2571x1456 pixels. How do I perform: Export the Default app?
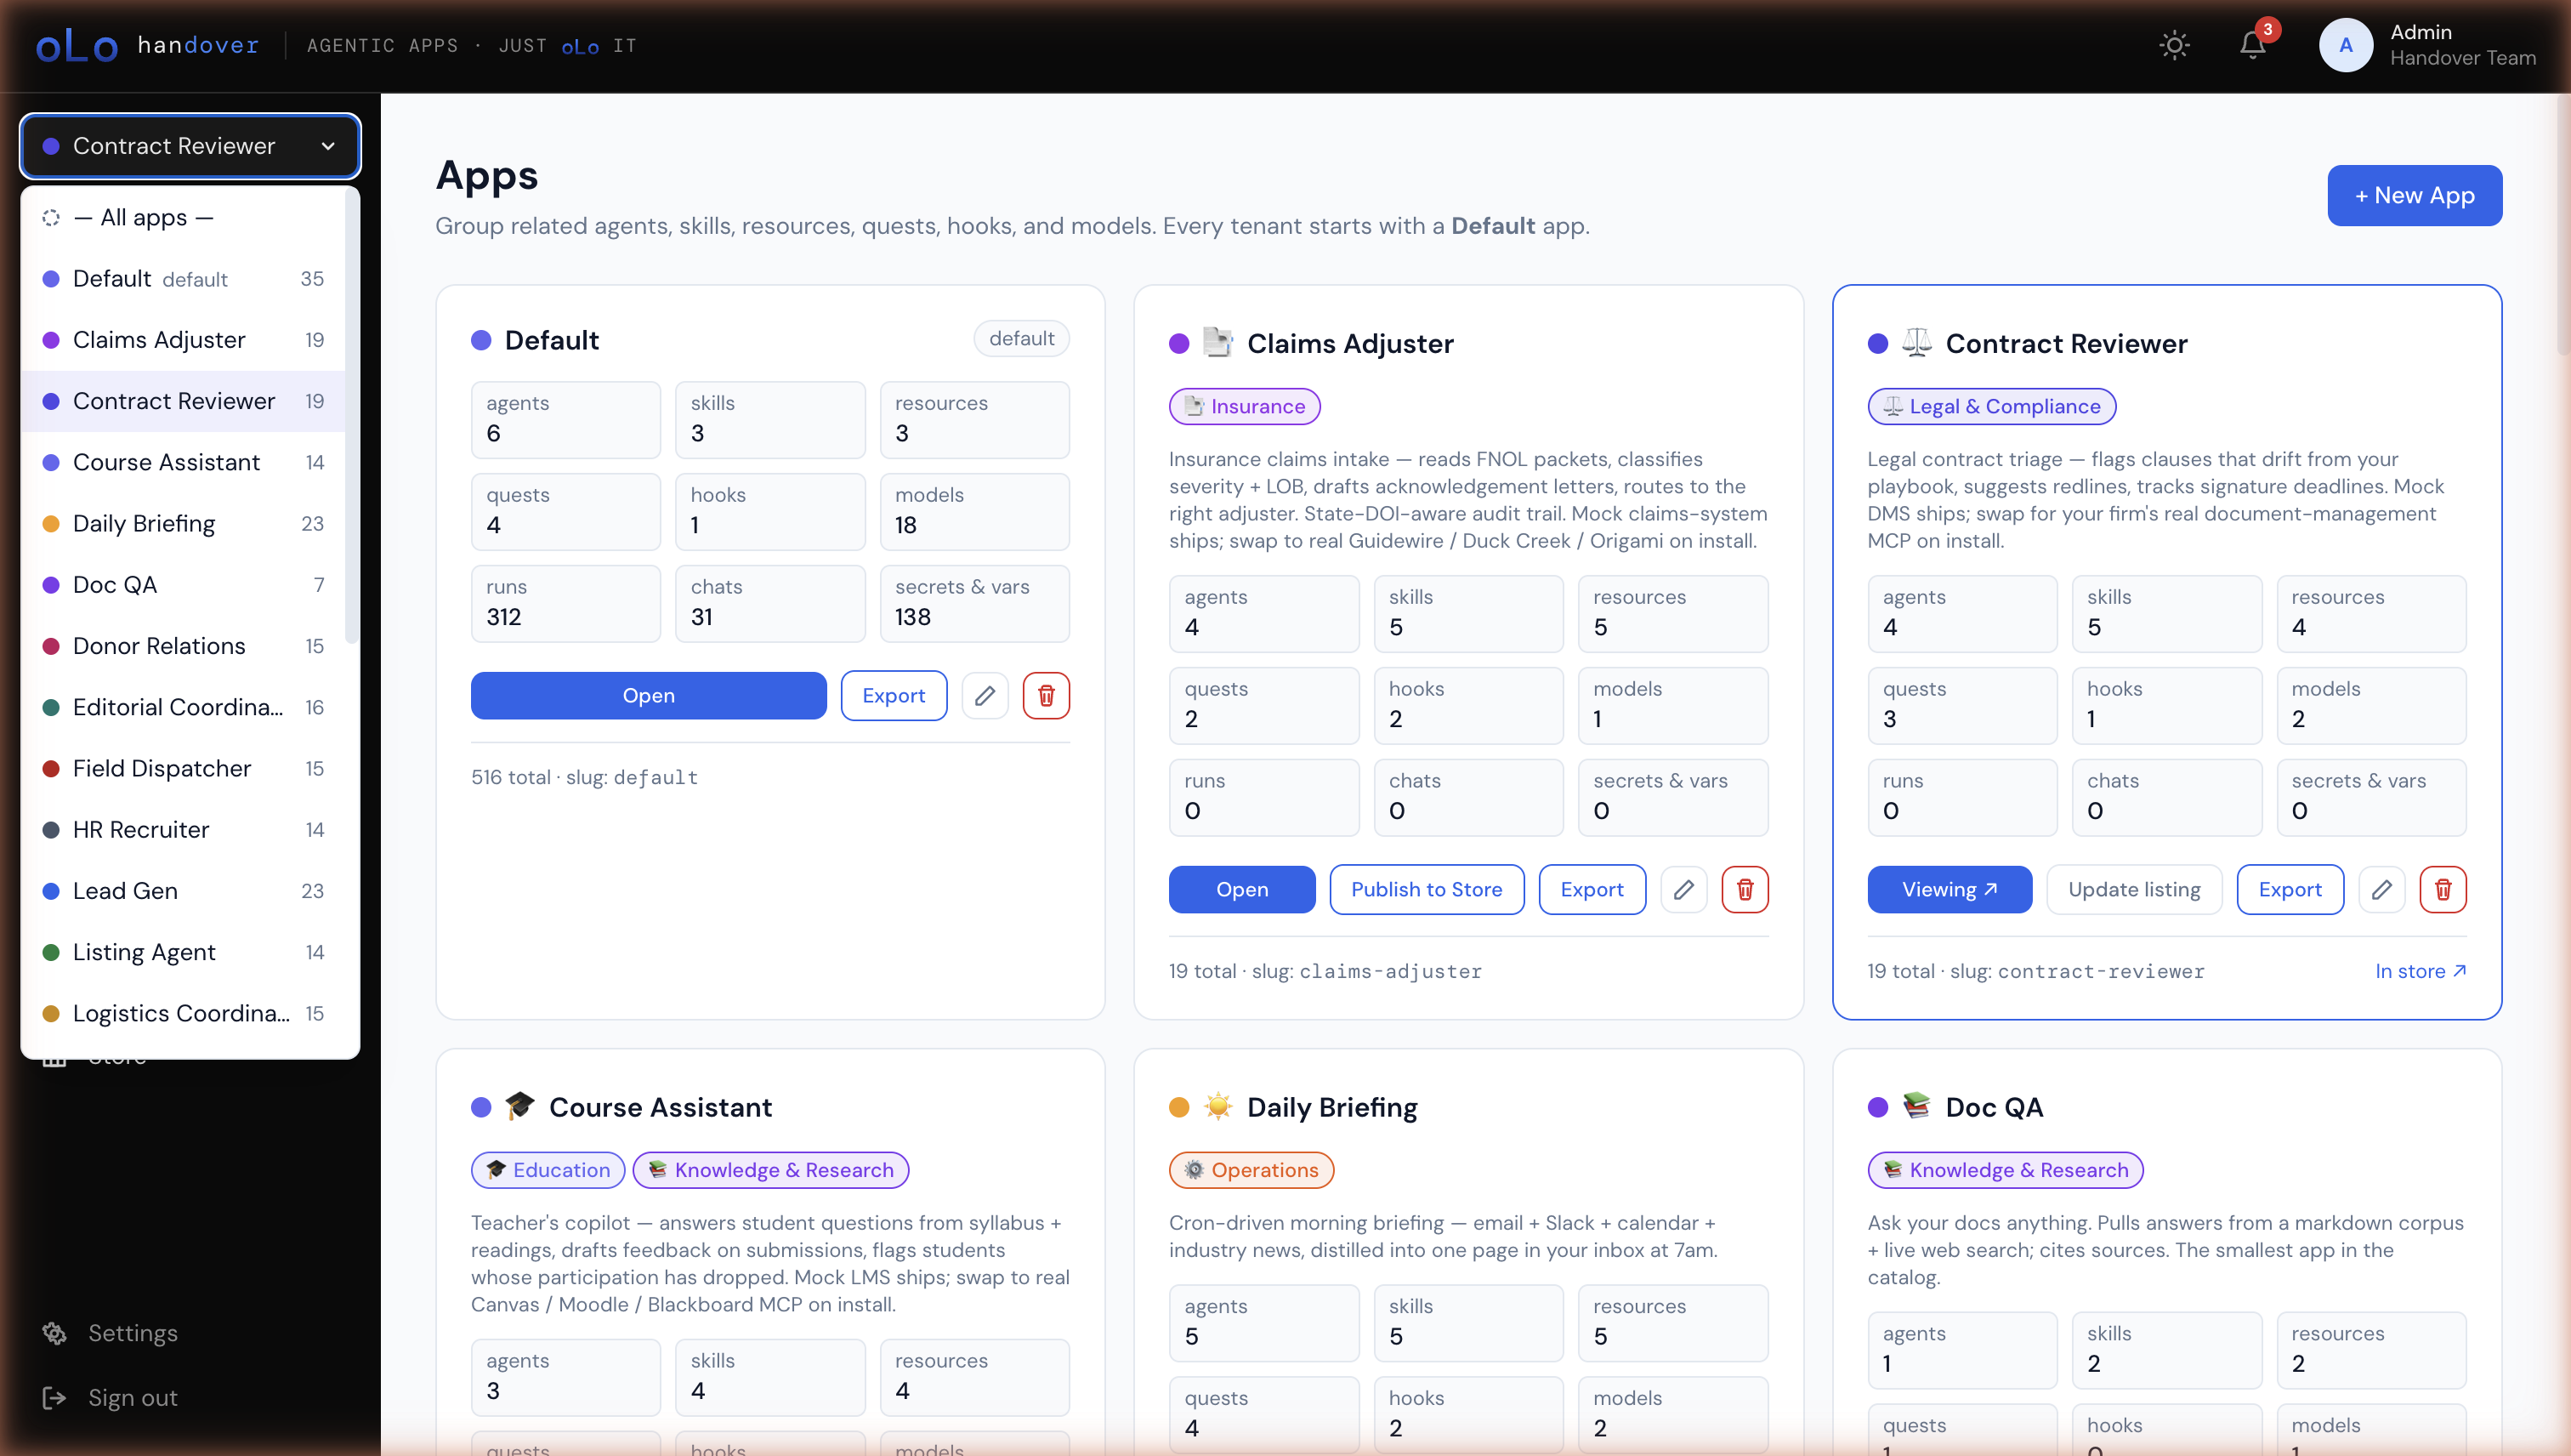(x=894, y=695)
